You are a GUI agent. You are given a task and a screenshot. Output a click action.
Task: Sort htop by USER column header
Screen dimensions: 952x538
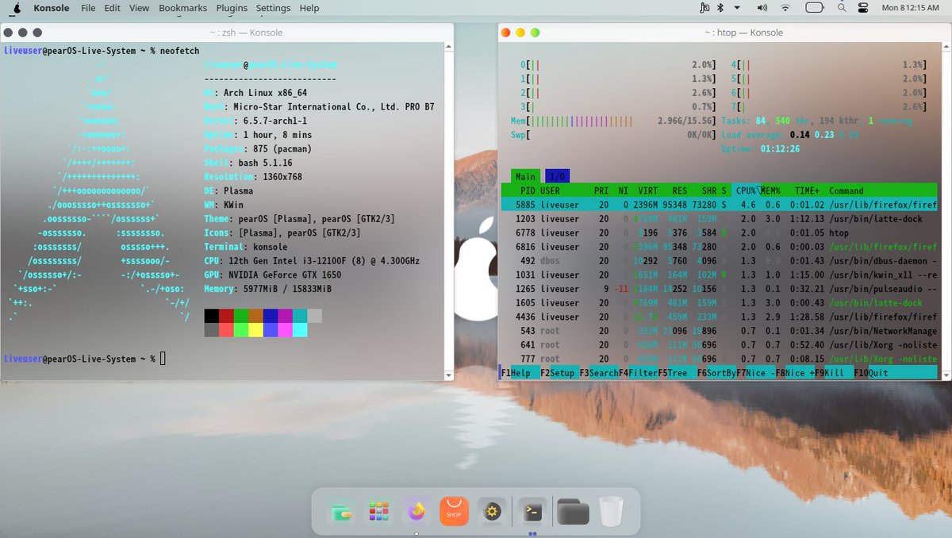pos(550,190)
